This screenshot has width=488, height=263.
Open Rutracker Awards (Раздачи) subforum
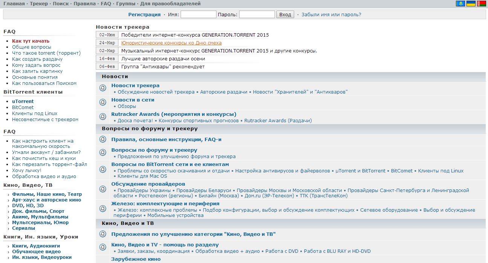[278, 120]
